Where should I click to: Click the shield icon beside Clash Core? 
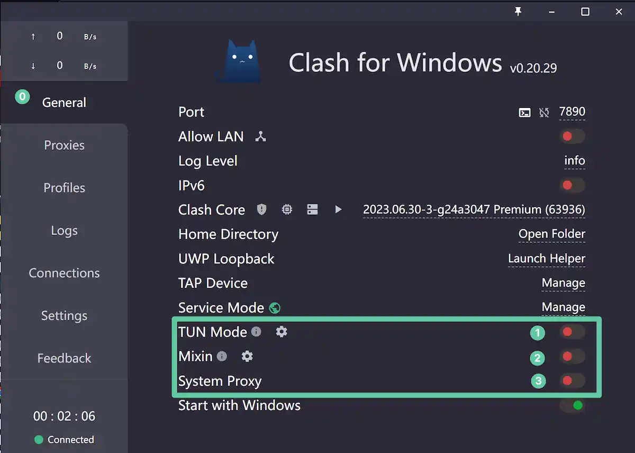(261, 210)
